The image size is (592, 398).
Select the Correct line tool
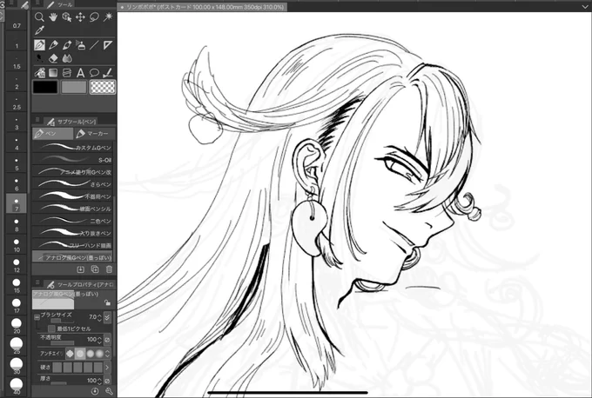pyautogui.click(x=108, y=73)
